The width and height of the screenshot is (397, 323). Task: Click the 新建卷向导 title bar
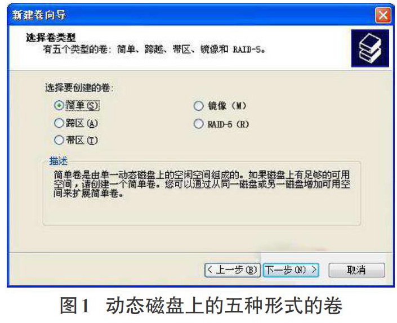pyautogui.click(x=191, y=15)
